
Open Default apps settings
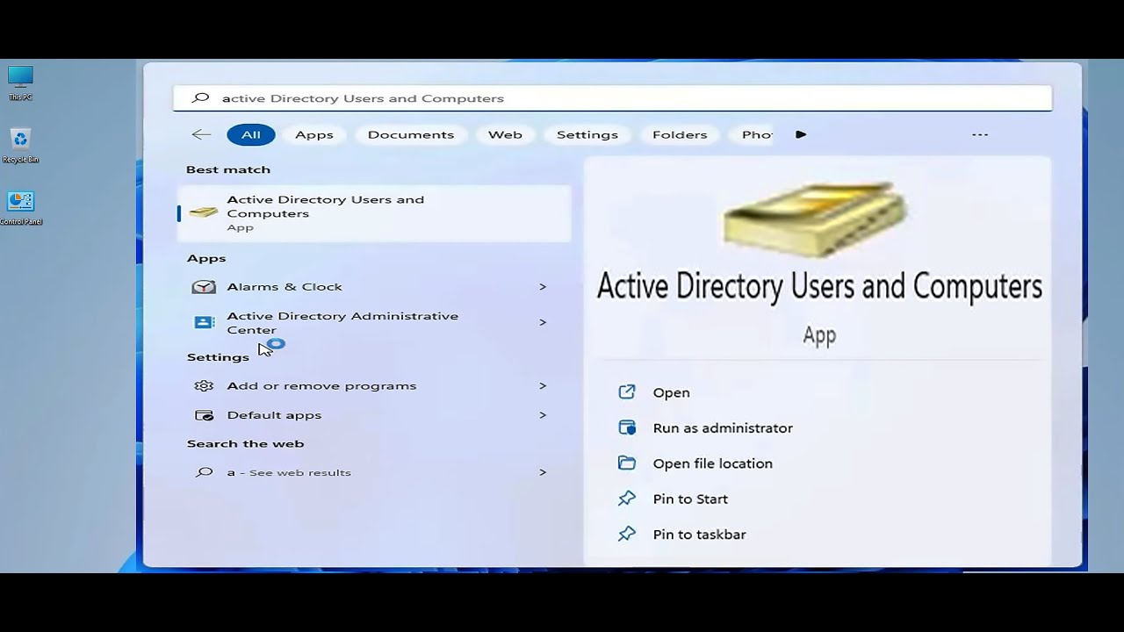(x=274, y=414)
